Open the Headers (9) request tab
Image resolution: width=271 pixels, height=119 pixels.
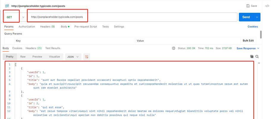tap(48, 27)
